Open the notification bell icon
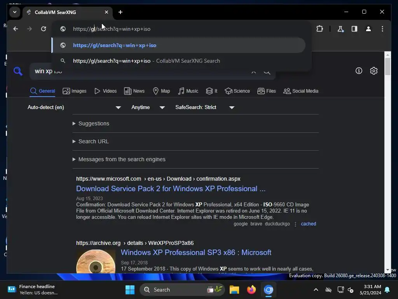Image resolution: width=398 pixels, height=299 pixels. point(387,290)
